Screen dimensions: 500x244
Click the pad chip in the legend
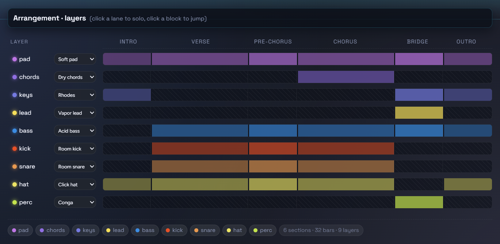pyautogui.click(x=20, y=230)
